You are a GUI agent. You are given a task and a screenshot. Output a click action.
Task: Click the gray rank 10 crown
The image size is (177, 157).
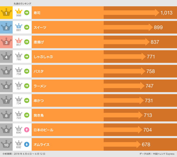(x=6, y=144)
